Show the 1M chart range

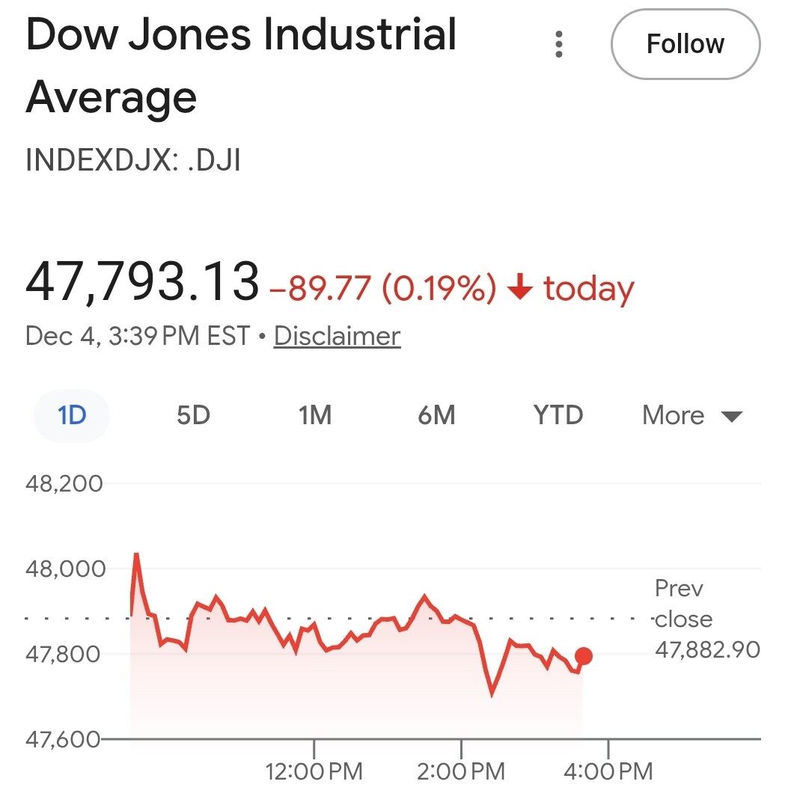(315, 415)
